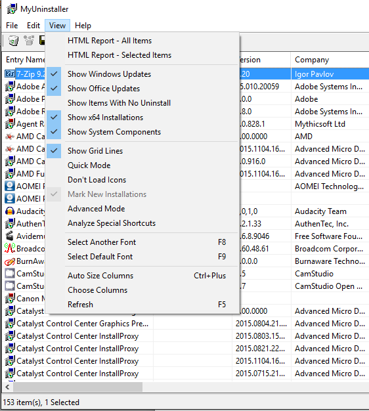The width and height of the screenshot is (369, 411).
Task: Click the uninstall selected software toolbar icon
Action: pos(13,41)
